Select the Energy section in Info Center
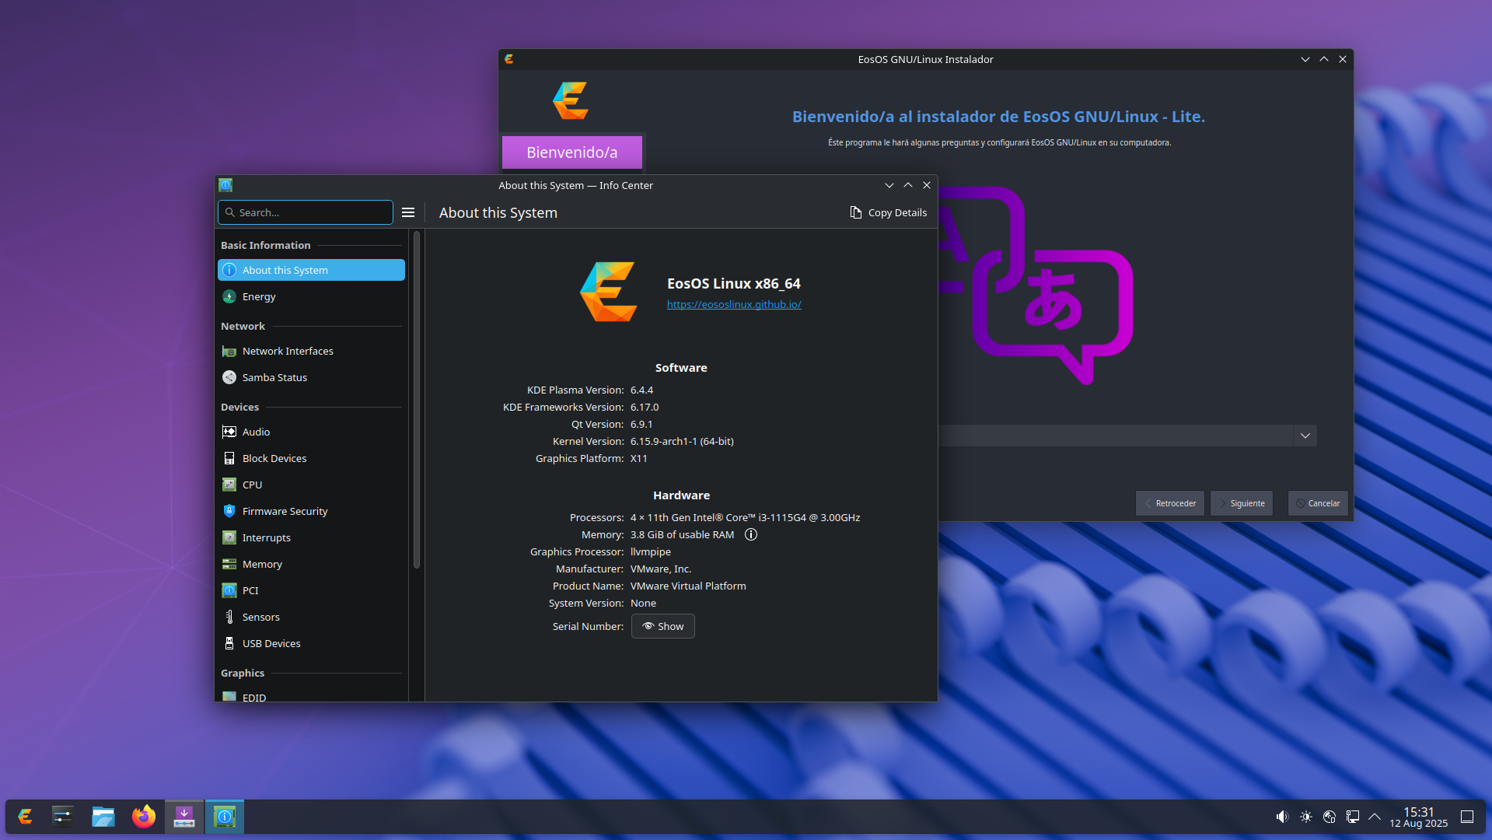Image resolution: width=1492 pixels, height=840 pixels. [x=257, y=296]
